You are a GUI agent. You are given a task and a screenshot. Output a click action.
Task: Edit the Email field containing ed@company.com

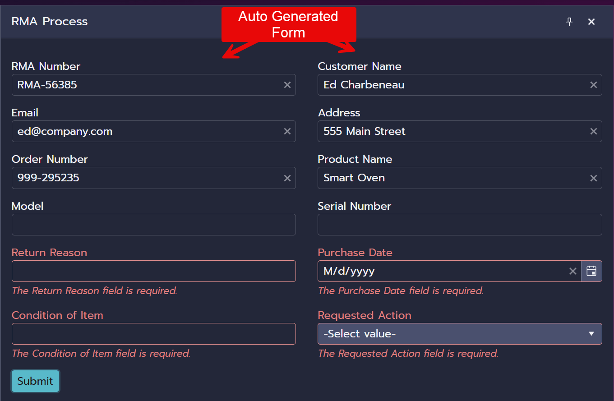coord(144,131)
